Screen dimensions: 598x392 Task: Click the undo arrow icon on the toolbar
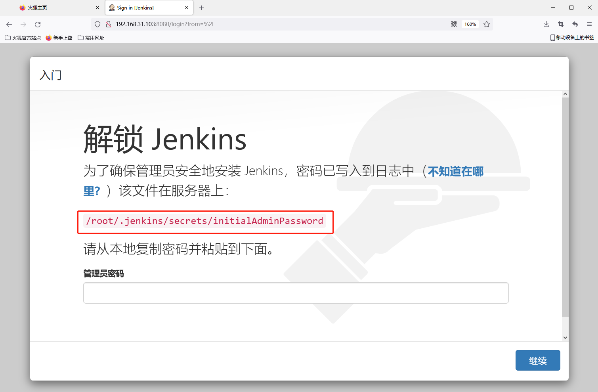(575, 24)
